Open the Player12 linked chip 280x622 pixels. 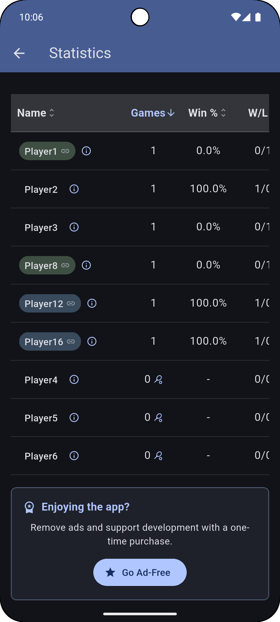50,303
